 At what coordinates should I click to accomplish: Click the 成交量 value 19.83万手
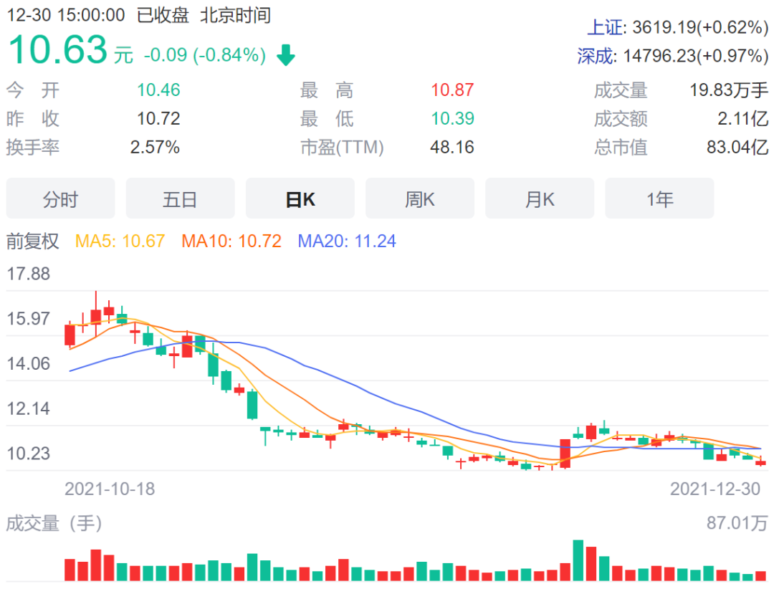(x=729, y=90)
